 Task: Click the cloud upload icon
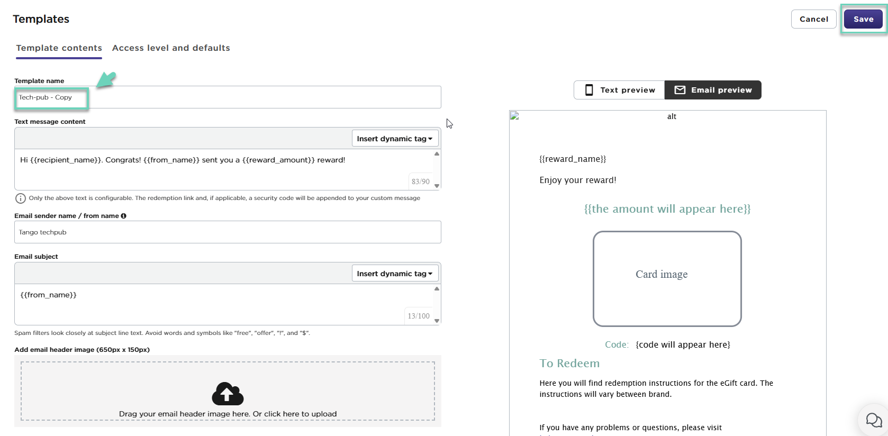(x=228, y=394)
